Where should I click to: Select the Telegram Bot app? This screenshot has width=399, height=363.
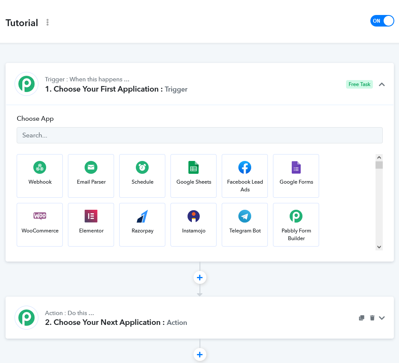click(x=245, y=225)
